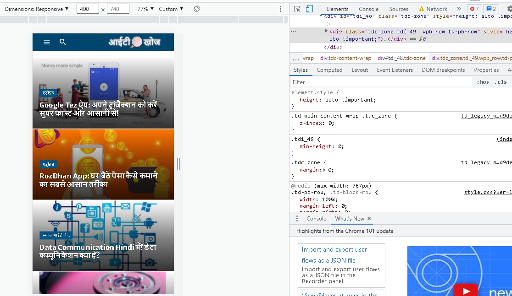Screen dimensions: 512x296
Task: Open the Data Communication Hindi article card
Action: click(x=103, y=236)
